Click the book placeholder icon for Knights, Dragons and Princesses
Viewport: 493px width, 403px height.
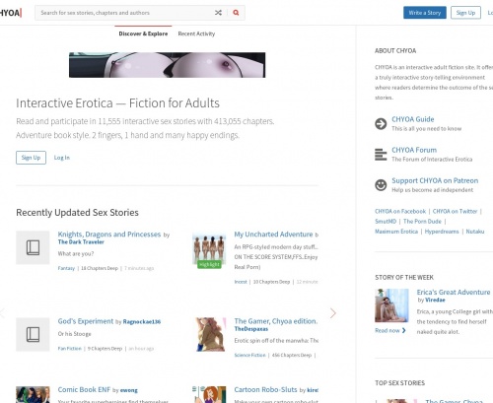pyautogui.click(x=33, y=247)
